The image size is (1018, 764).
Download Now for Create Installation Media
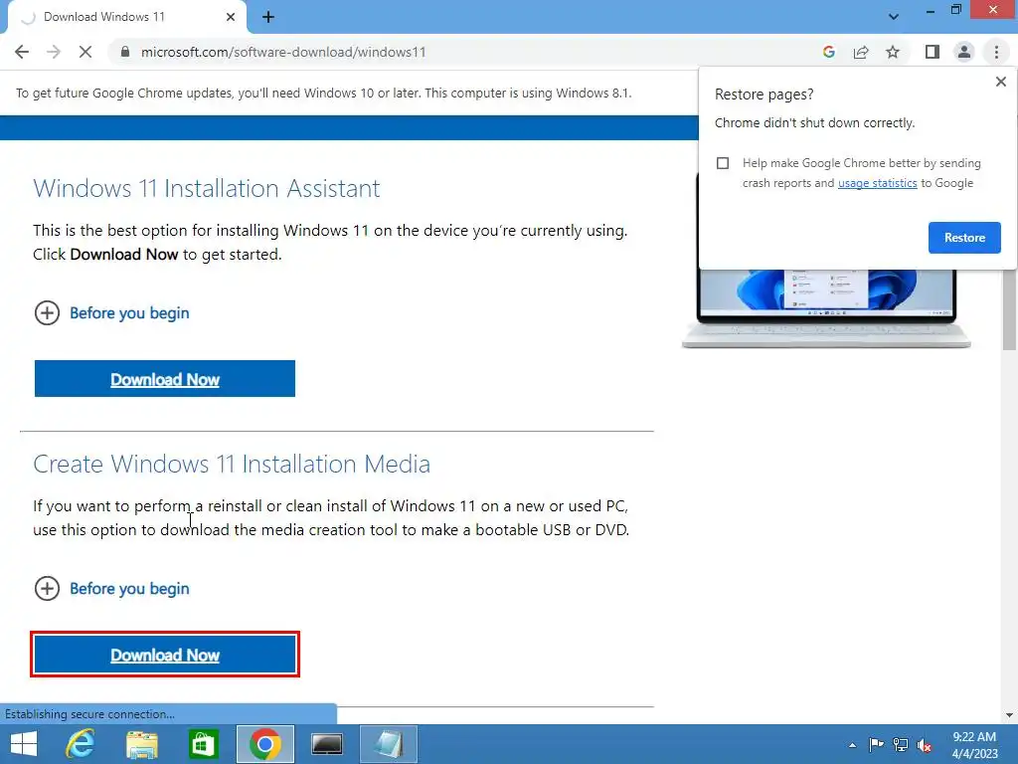pyautogui.click(x=165, y=655)
